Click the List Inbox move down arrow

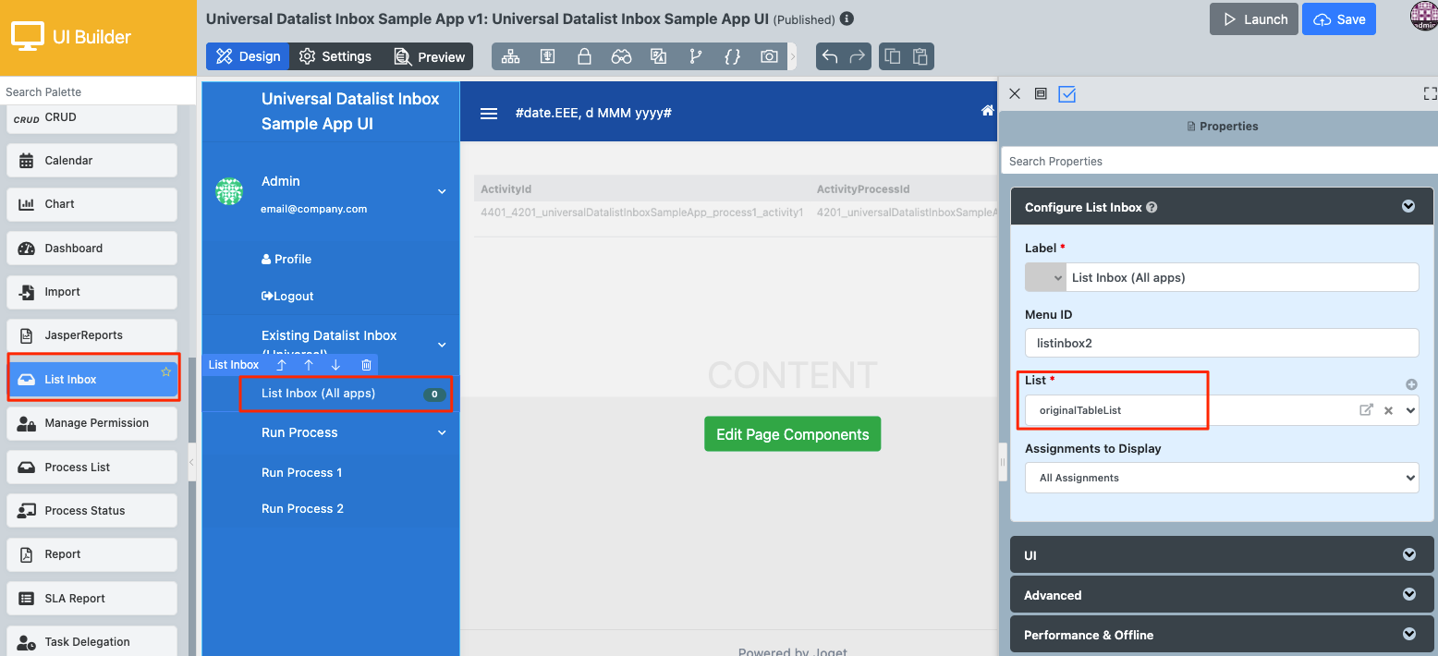[x=335, y=365]
